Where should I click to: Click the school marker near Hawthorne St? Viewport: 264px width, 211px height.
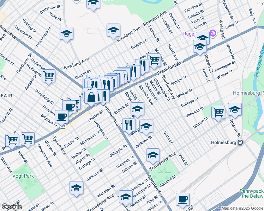tap(66, 34)
